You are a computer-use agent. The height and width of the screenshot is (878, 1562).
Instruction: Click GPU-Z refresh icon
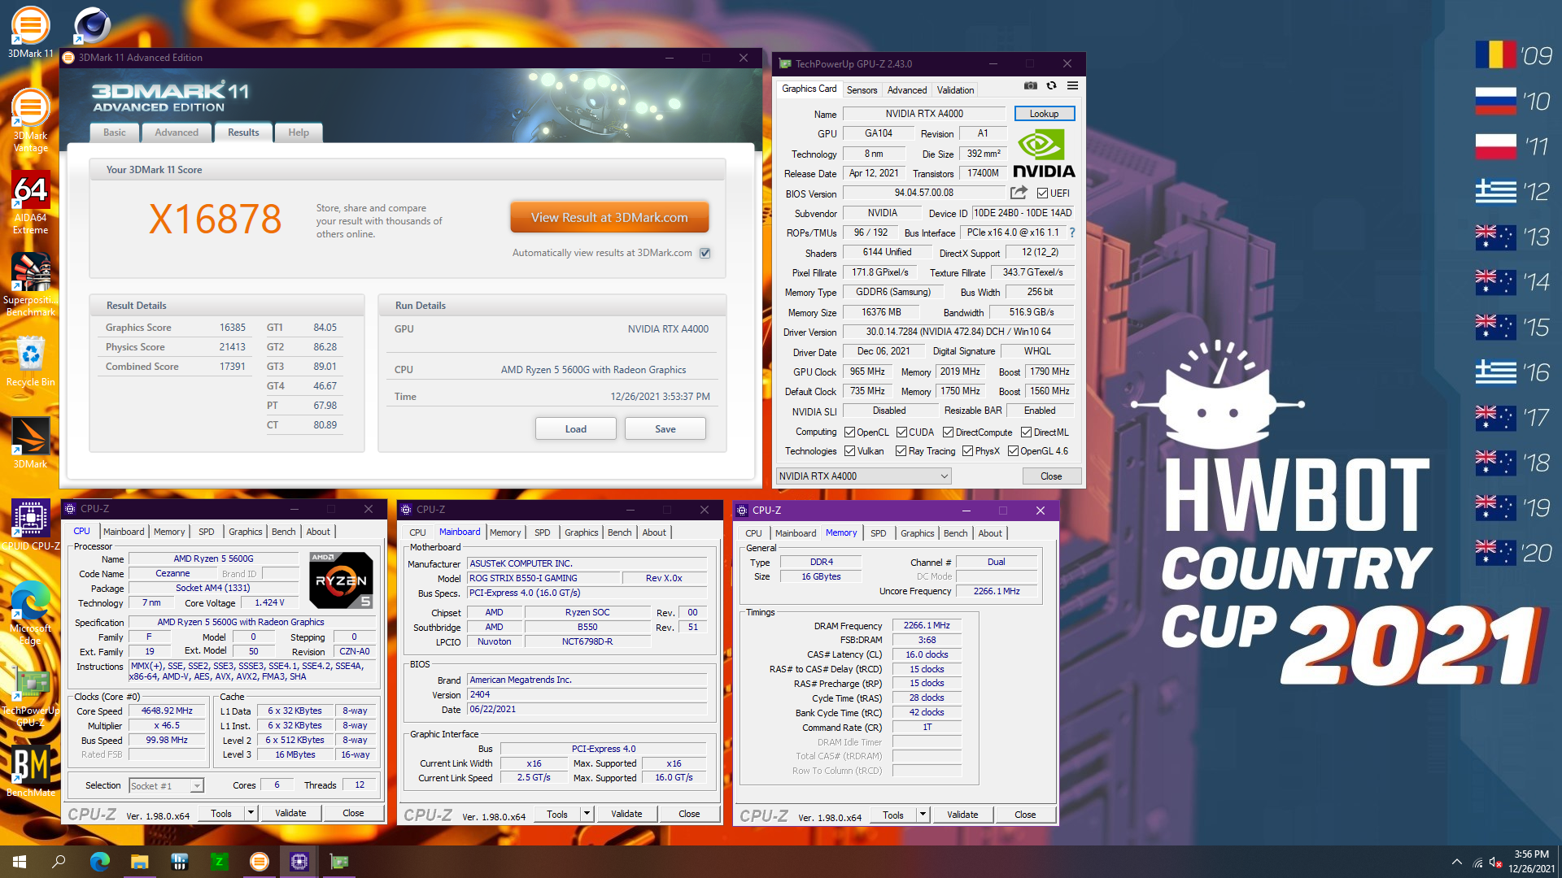point(1051,86)
